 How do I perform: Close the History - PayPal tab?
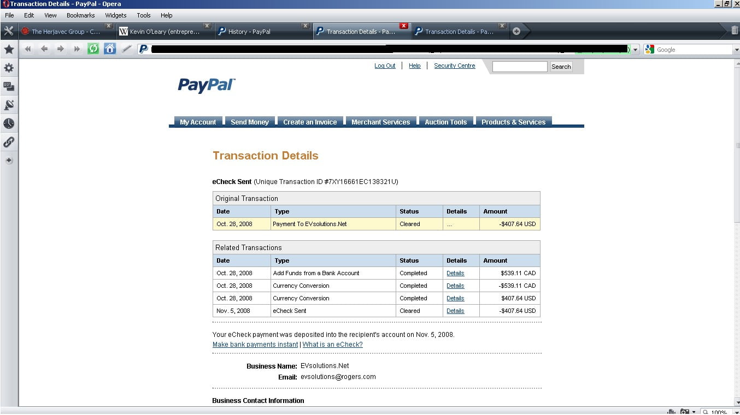(305, 26)
